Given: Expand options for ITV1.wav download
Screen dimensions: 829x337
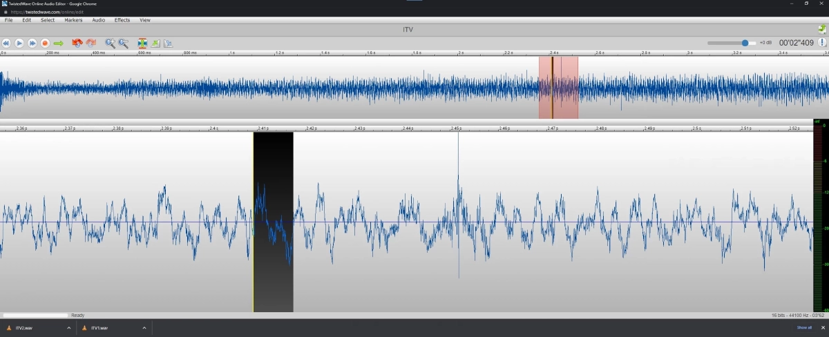Looking at the screenshot, I should [144, 327].
